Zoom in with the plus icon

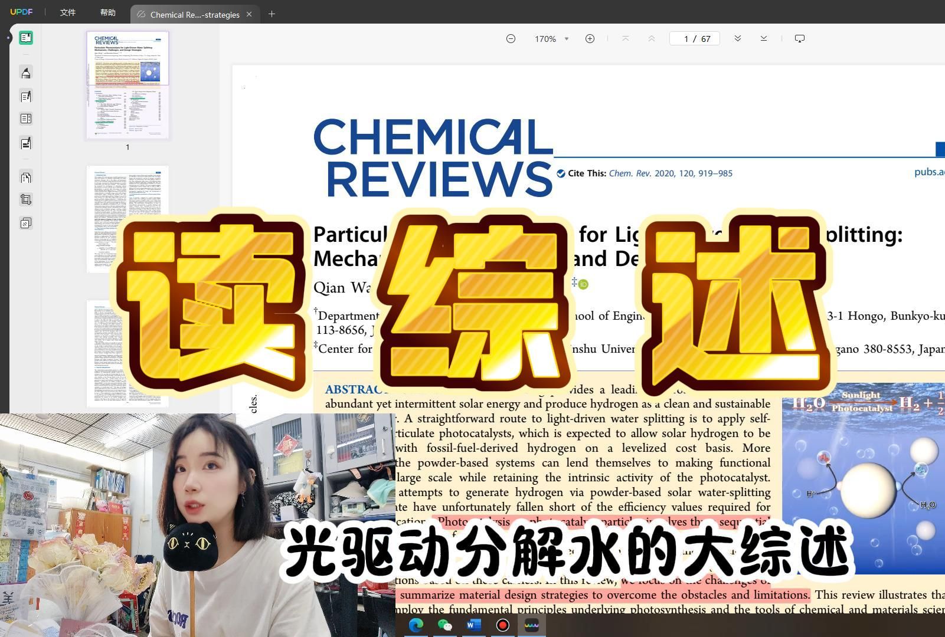590,38
